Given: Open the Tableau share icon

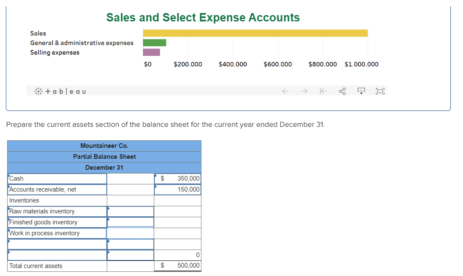Looking at the screenshot, I should point(342,91).
